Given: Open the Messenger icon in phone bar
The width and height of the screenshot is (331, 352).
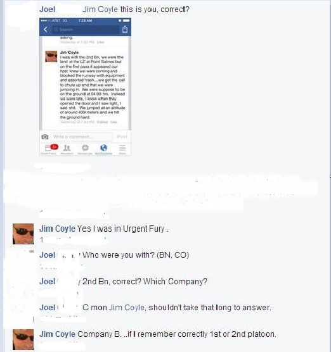Looking at the screenshot, I should pos(85,148).
